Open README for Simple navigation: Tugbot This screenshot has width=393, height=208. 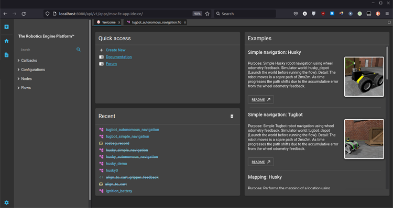click(260, 162)
